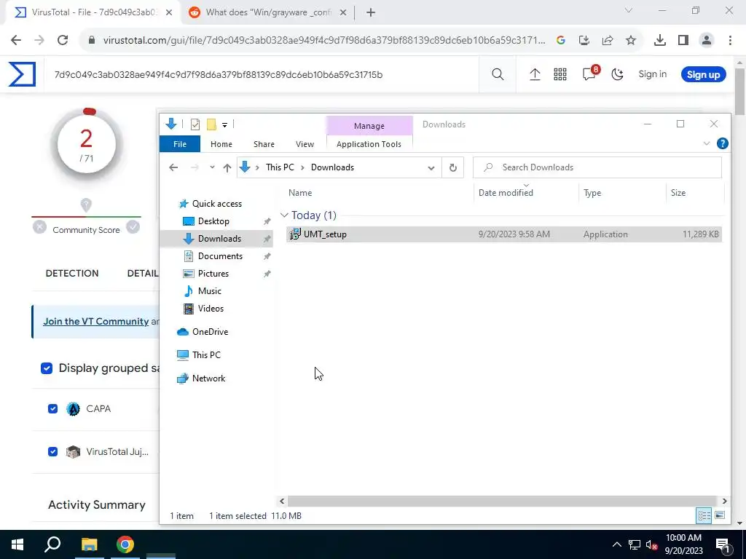Open recent locations dropdown in Explorer

[212, 167]
